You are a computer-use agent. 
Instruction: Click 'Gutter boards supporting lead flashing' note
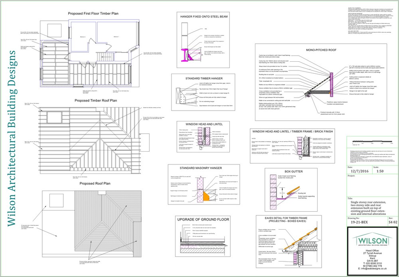pos(307,197)
